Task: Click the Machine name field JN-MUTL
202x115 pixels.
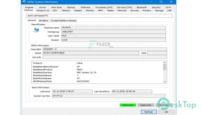Action: click(x=114, y=28)
